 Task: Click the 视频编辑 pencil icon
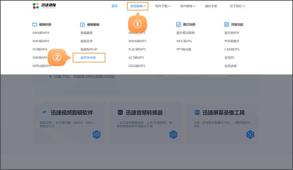pos(82,25)
